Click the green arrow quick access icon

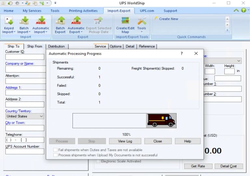42,3
